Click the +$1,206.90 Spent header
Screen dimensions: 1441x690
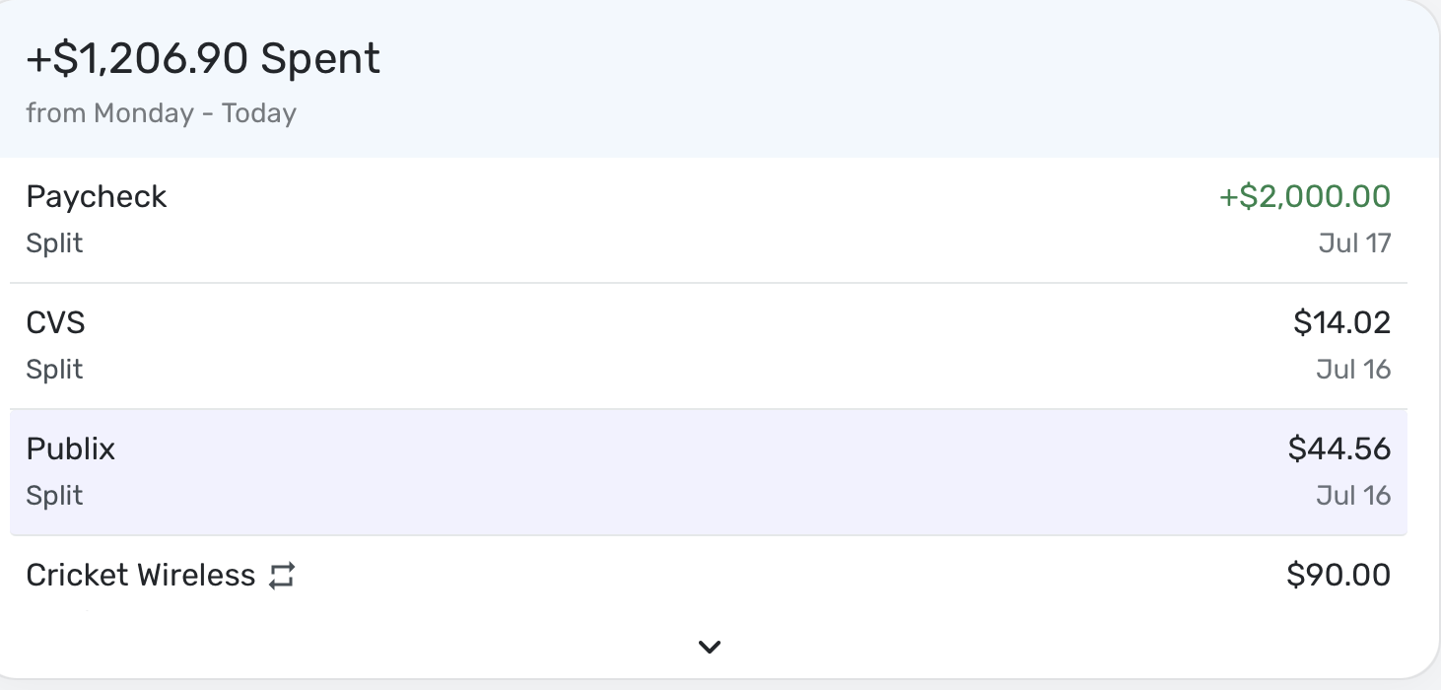(202, 57)
